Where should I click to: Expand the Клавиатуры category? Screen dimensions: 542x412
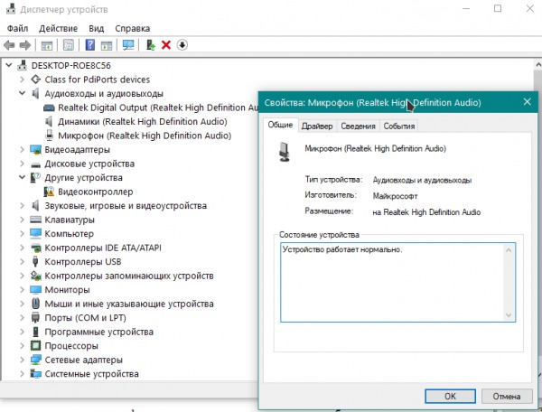22,220
